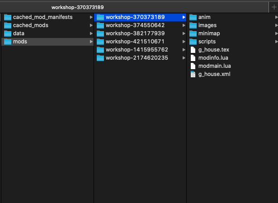Click the cached_mods folder icon
Screen dimensions: 278x203
point(8,25)
